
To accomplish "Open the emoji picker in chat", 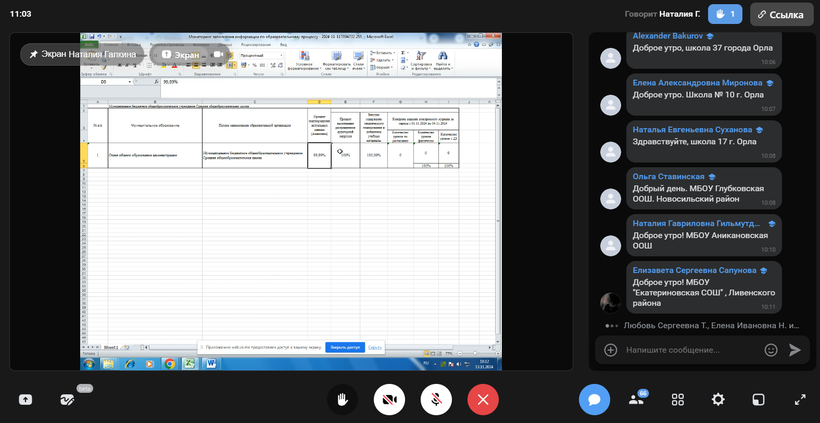I will [771, 350].
